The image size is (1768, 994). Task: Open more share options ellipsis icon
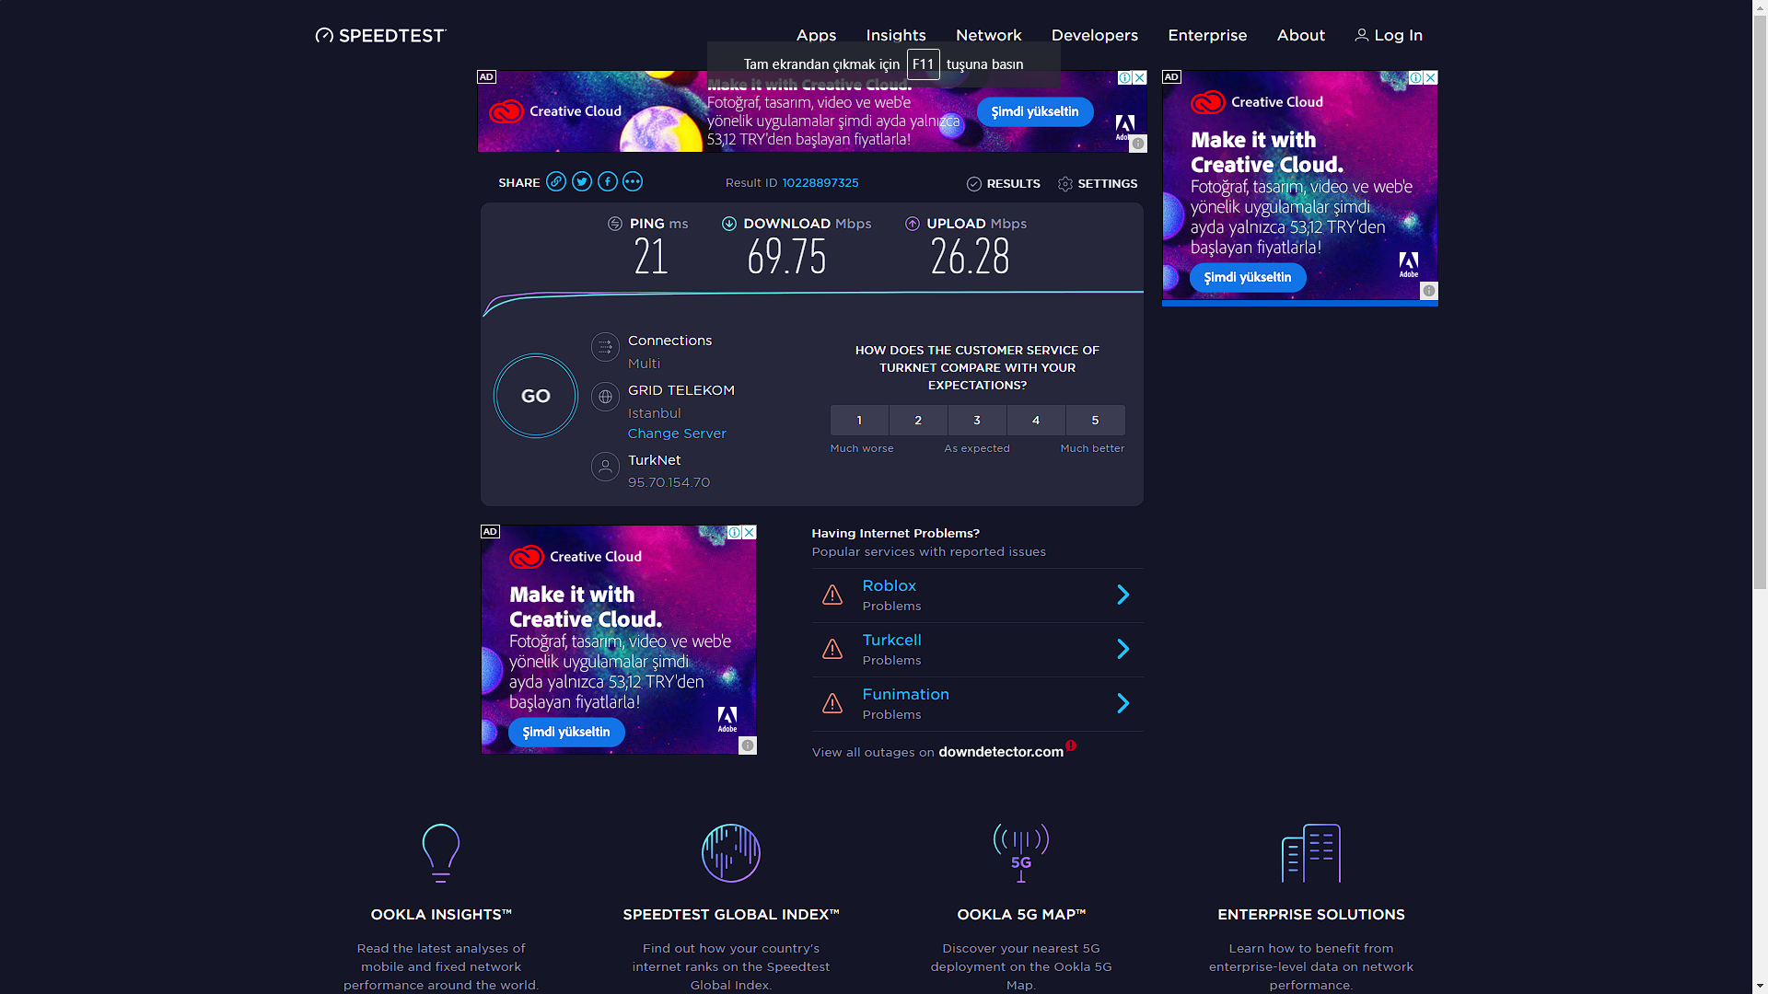pyautogui.click(x=633, y=182)
